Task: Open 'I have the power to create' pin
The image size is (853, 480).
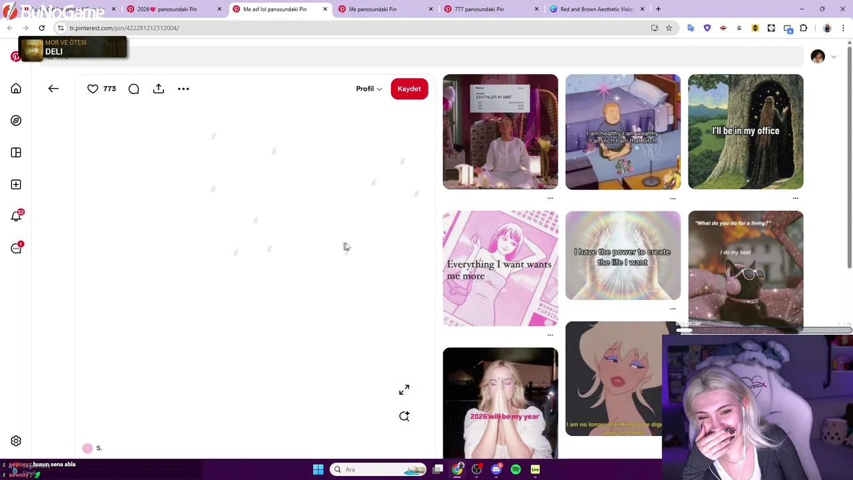Action: 623,255
